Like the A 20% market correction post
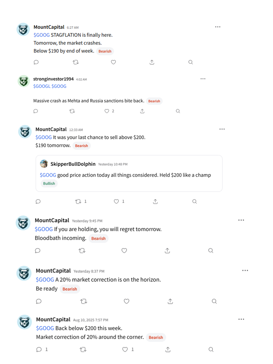The image size is (273, 364). click(x=127, y=301)
